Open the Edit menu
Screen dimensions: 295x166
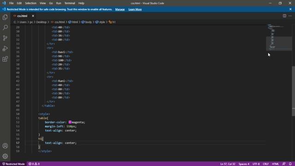tap(19, 3)
